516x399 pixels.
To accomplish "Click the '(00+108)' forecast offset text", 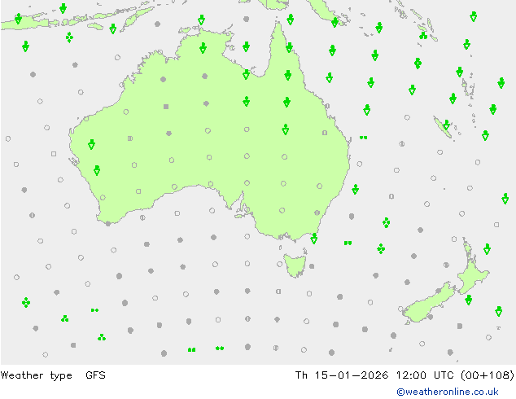I will tap(488, 375).
